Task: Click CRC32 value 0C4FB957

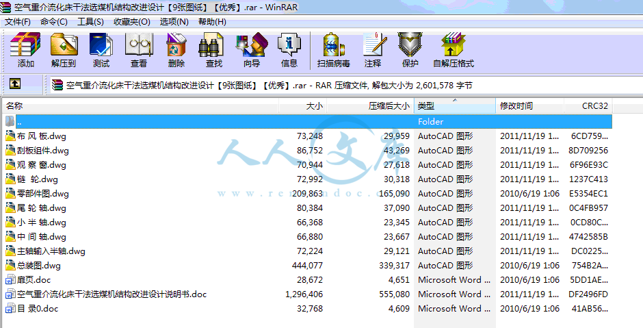Action: click(588, 208)
